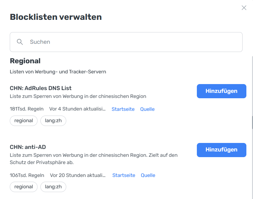Add the CHN: AdRules DNS List blocklist
This screenshot has width=253, height=199.
tap(221, 91)
